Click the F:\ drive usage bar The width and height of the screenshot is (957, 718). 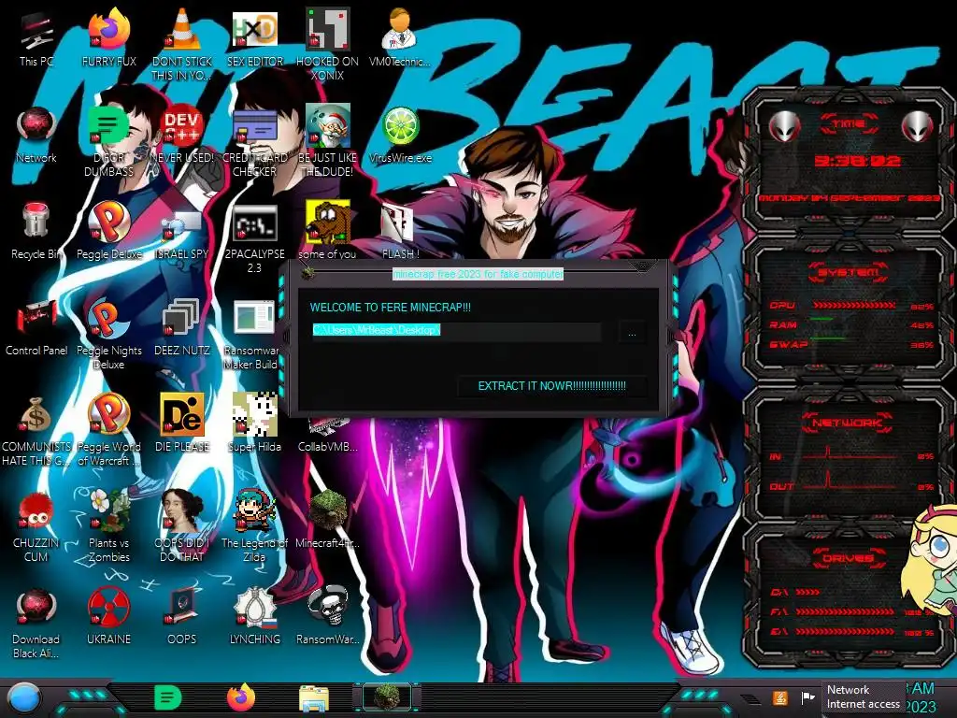[x=845, y=611]
